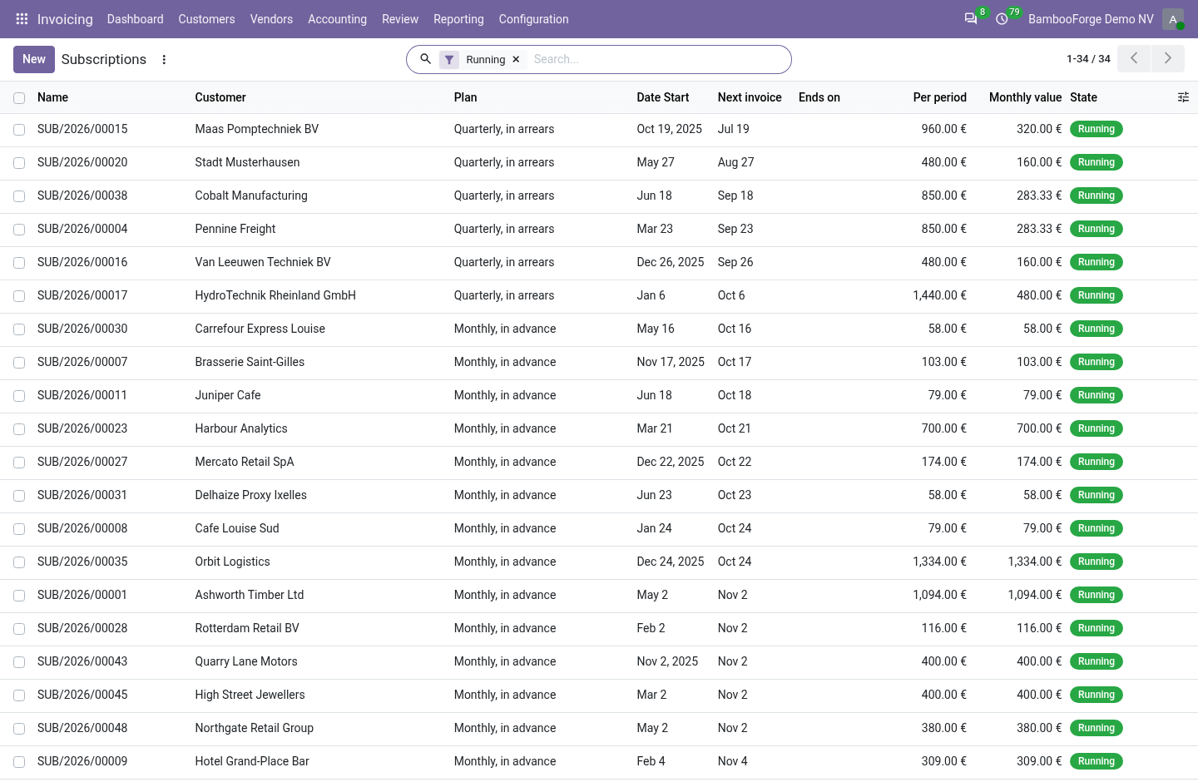Open the apps grid menu icon
This screenshot has width=1198, height=782.
coord(22,18)
